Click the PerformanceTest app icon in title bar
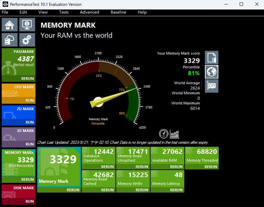Screen dimensions: 264x207 (x=5, y=4)
